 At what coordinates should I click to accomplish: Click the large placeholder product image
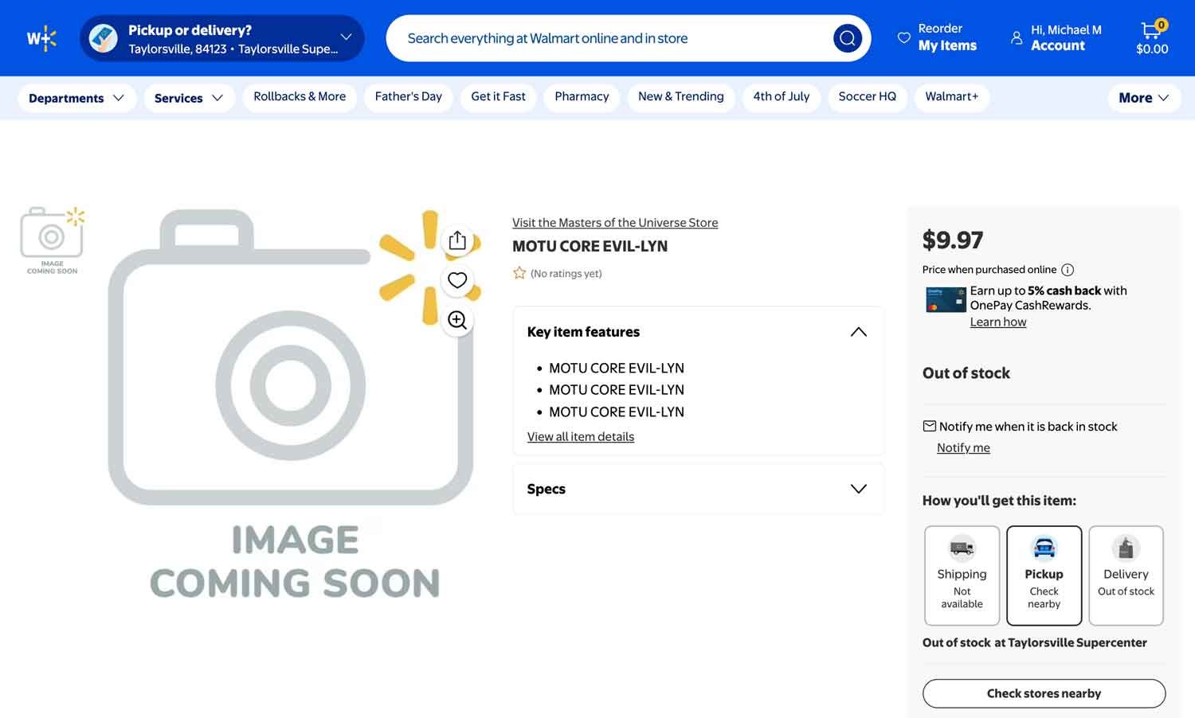[295, 404]
